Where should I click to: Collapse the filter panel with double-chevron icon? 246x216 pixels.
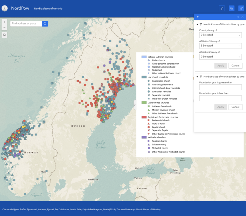(x=238, y=17)
